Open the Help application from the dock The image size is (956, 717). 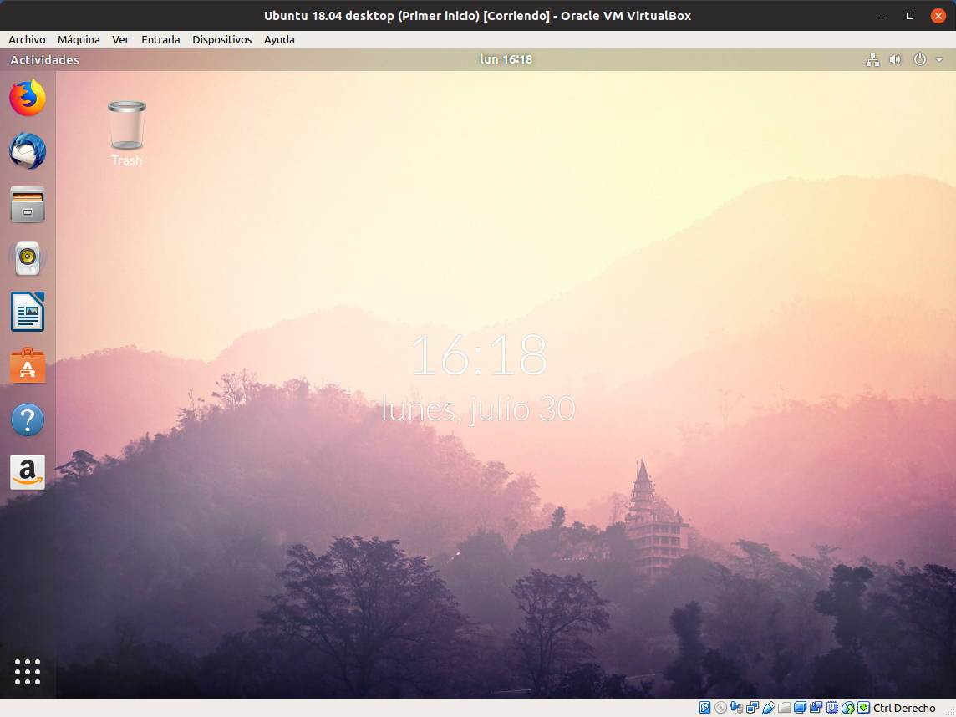click(28, 419)
